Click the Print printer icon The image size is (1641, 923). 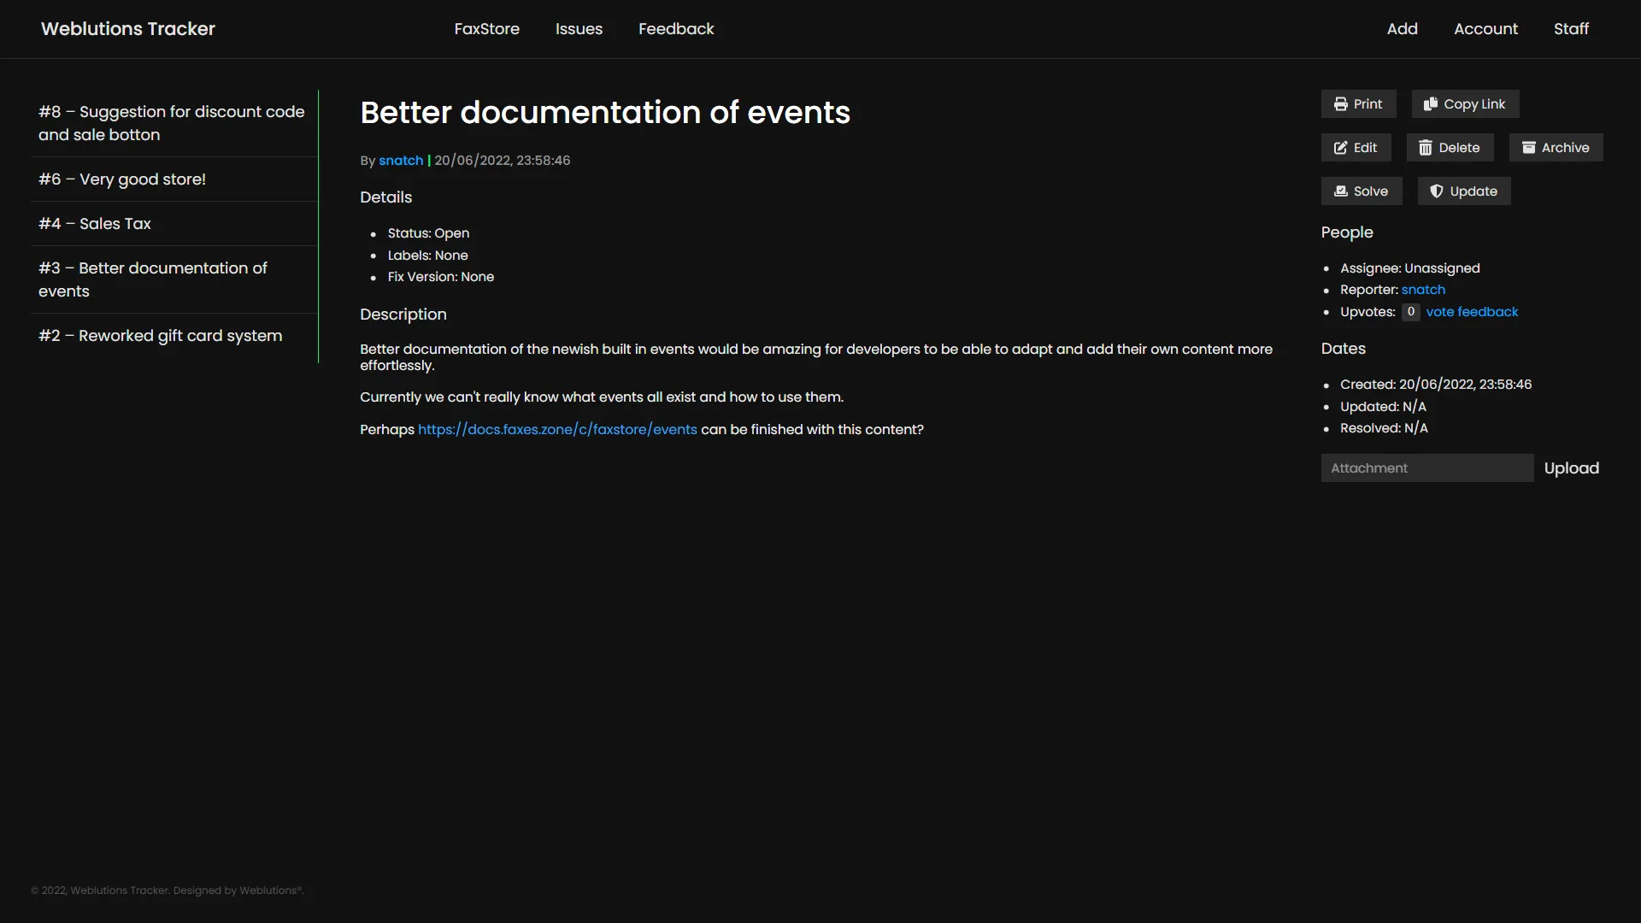(1340, 104)
